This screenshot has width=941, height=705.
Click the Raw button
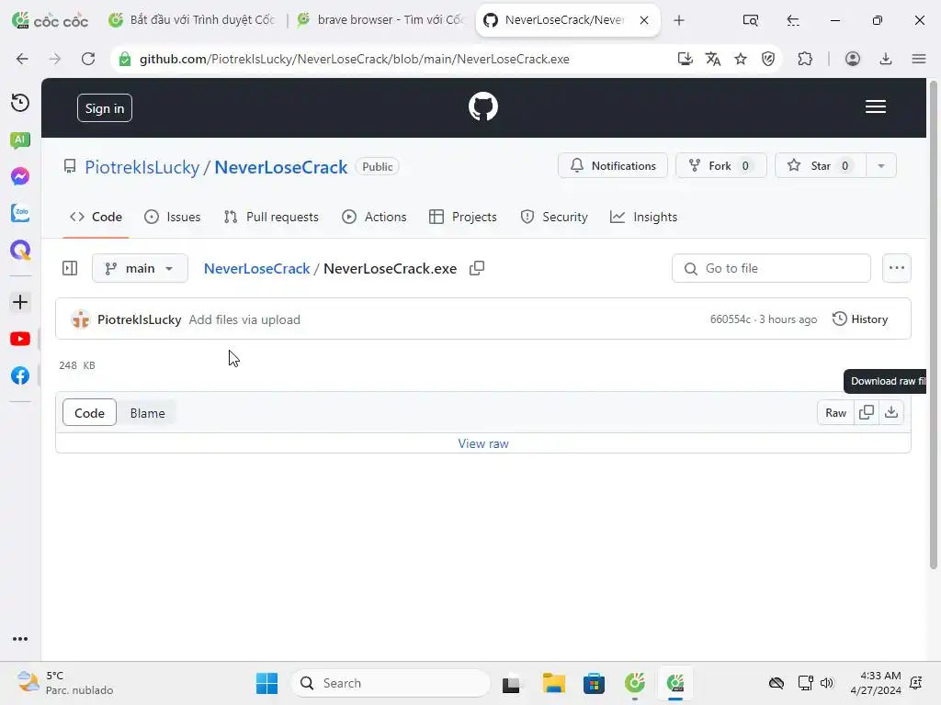835,412
